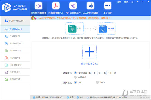
Task: Open 帮助 link in status bar
Action: [81, 98]
